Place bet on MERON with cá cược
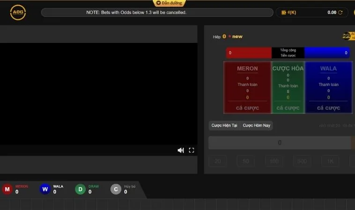This screenshot has width=355, height=210. coord(247,108)
